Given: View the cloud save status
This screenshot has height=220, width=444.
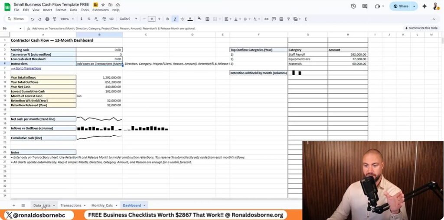Looking at the screenshot, I should pos(118,5).
